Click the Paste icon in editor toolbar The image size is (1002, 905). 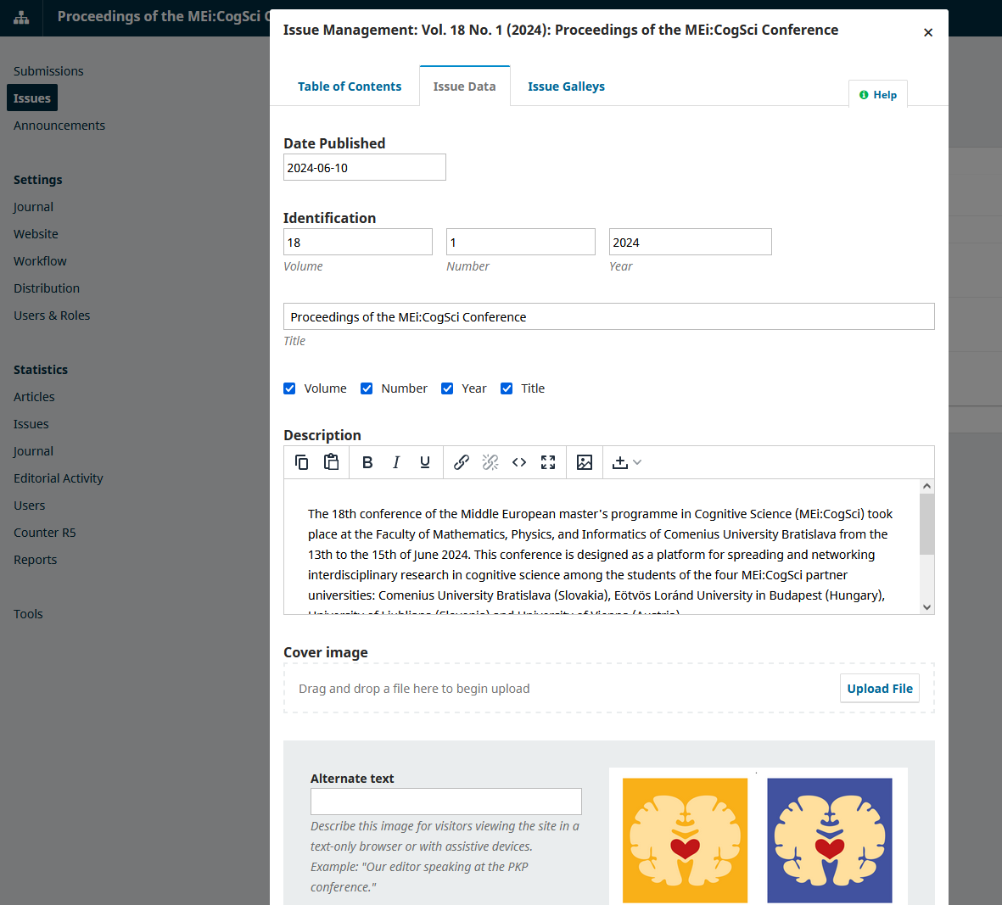pyautogui.click(x=331, y=462)
